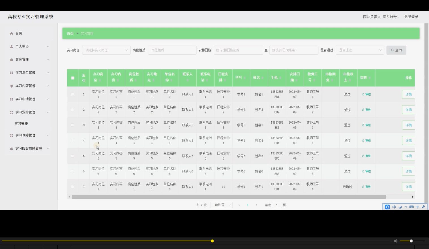Check the checkbox for row 2
429x249 pixels.
(72, 110)
